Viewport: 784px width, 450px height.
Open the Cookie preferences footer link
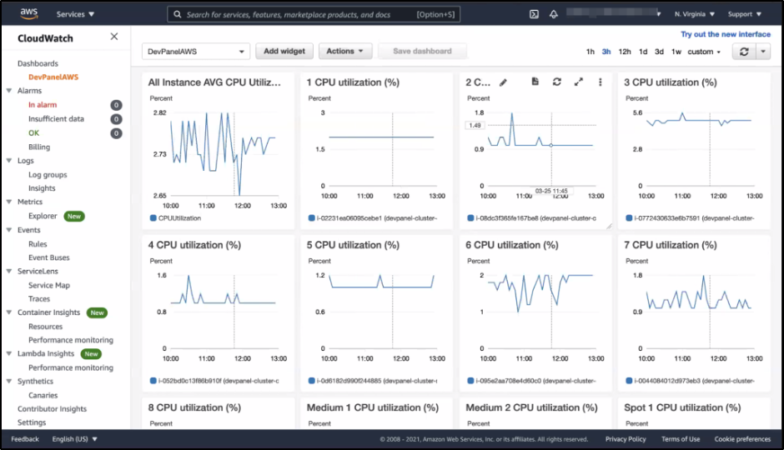(742, 439)
